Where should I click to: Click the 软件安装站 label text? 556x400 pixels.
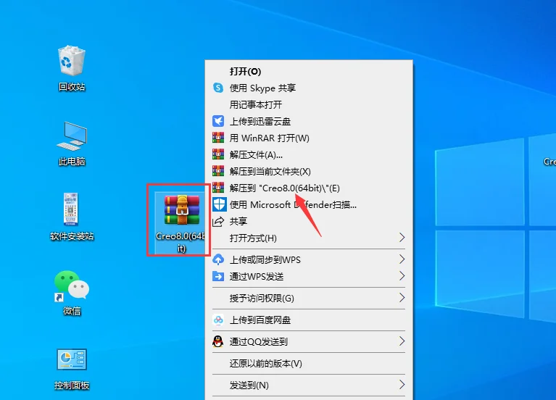[x=72, y=236]
